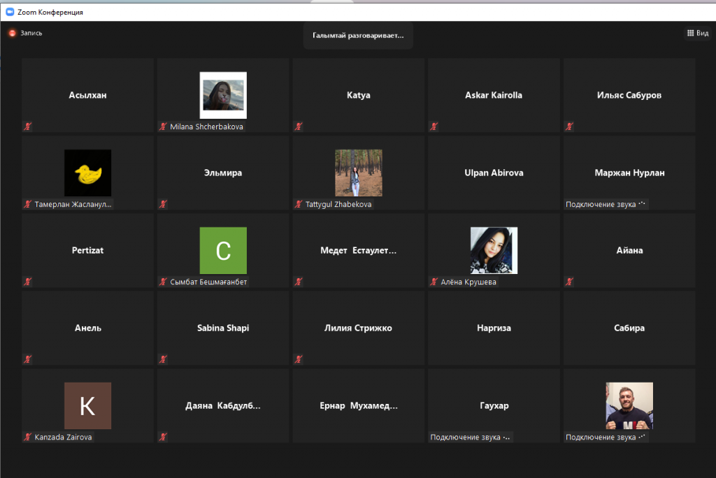Click the brown K avatar of Kanzada Zairova

coord(87,405)
